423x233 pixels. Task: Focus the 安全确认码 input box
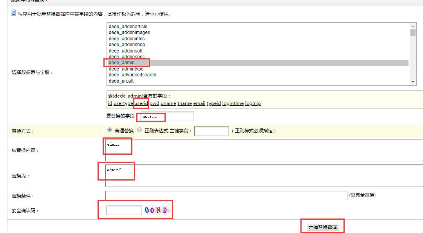124,210
